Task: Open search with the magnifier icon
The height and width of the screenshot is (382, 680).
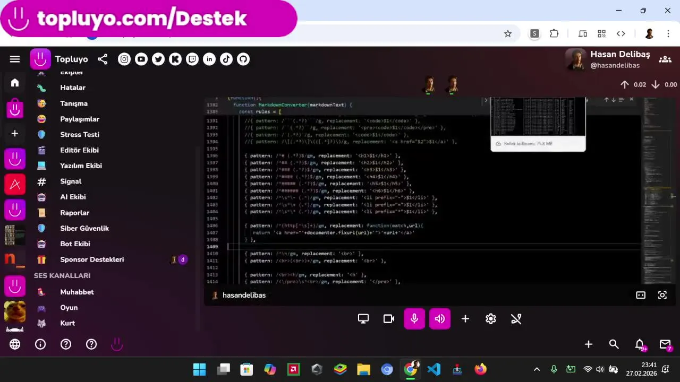Action: [614, 344]
